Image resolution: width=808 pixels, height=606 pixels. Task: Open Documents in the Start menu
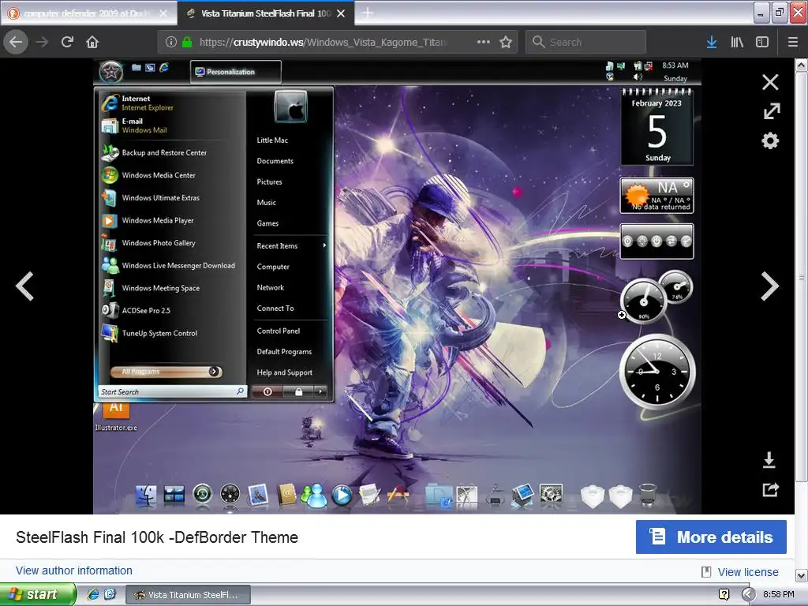click(x=275, y=161)
